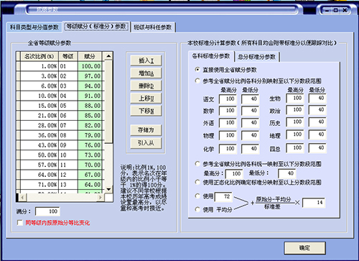Click the 政治 最低分 field
The height and width of the screenshot is (261, 359).
(x=317, y=110)
